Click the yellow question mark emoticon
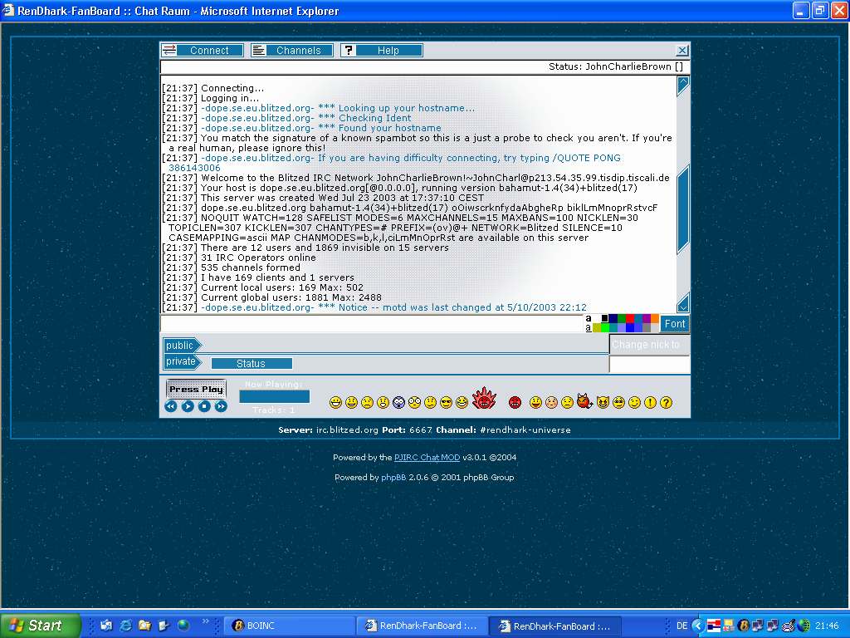850x638 pixels. pyautogui.click(x=666, y=403)
